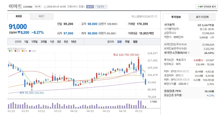Screen dimensions: 224x115
Task: Click the 최고 118,700 (05/14) chart marker
Action: tap(126, 55)
